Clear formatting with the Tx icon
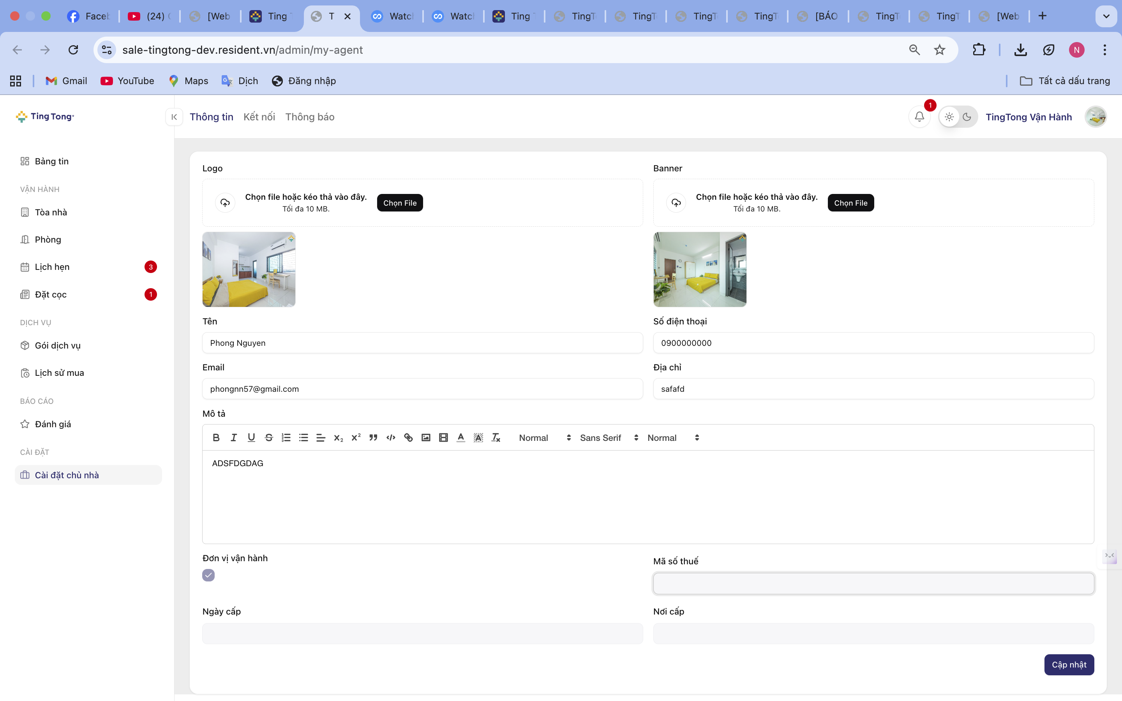 pos(496,438)
